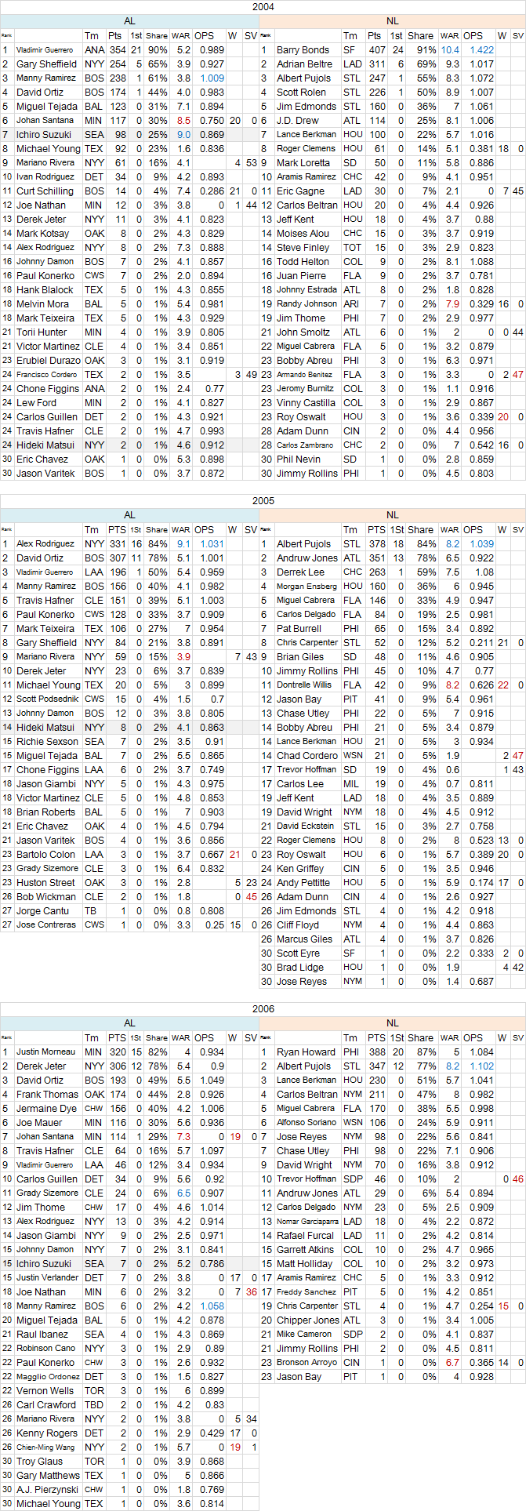Select the 2004 season title cell

point(263,7)
